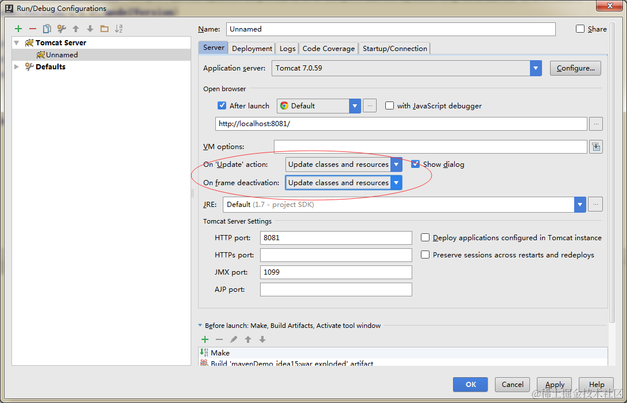Uncheck the Show dialog checkbox
The height and width of the screenshot is (403, 627).
(x=416, y=164)
